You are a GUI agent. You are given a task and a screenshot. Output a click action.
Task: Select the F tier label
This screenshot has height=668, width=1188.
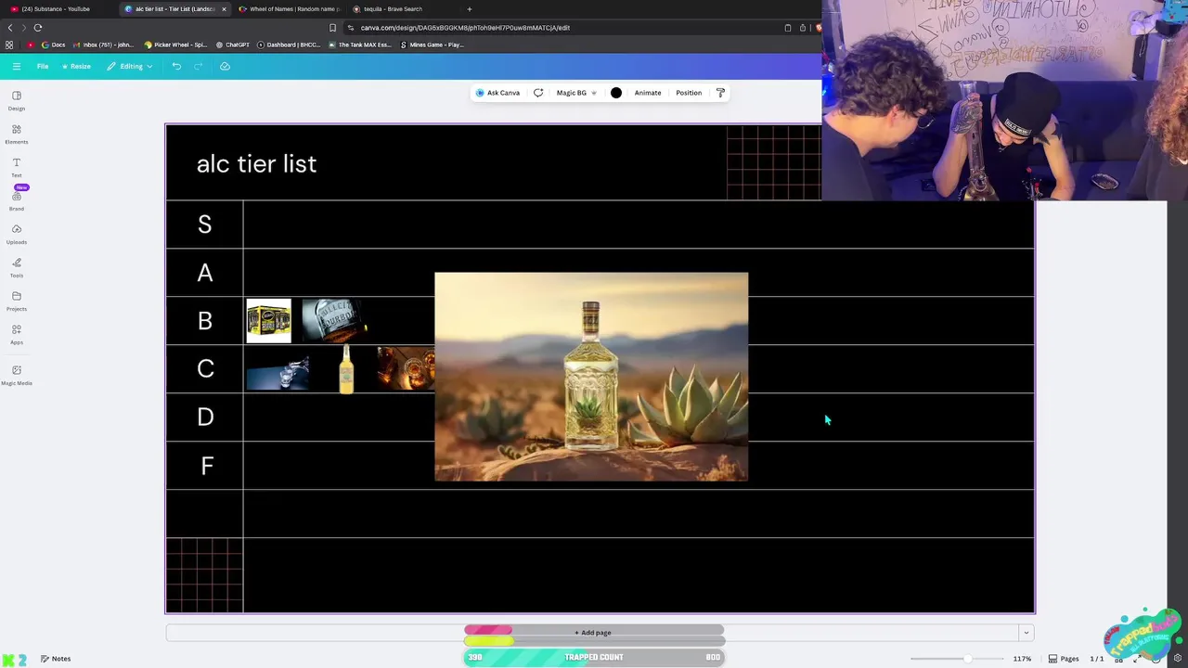click(206, 466)
